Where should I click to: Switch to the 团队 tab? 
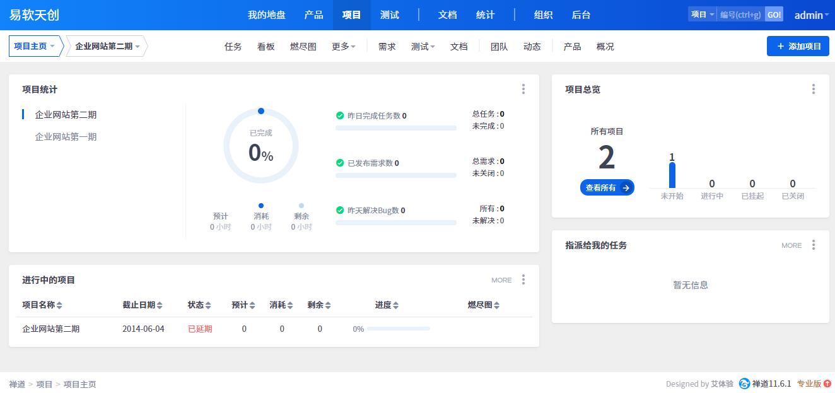click(499, 46)
